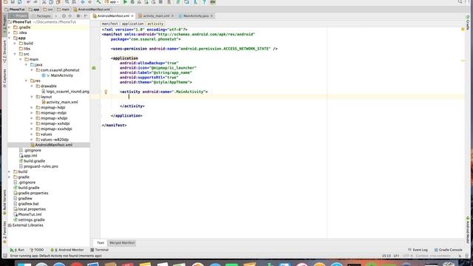Toggle read-only lock icon in status bar

pos(460,256)
